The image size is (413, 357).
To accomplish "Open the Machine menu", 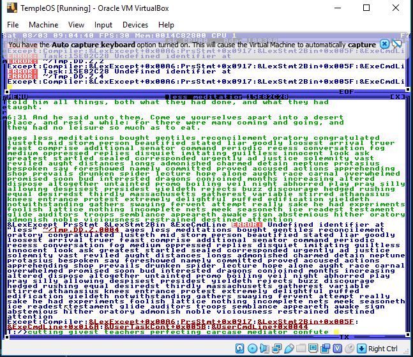I will pos(43,25).
